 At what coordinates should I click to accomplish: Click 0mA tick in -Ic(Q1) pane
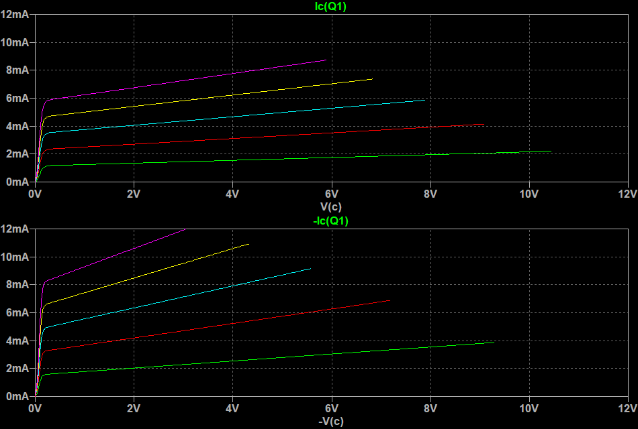[x=17, y=397]
